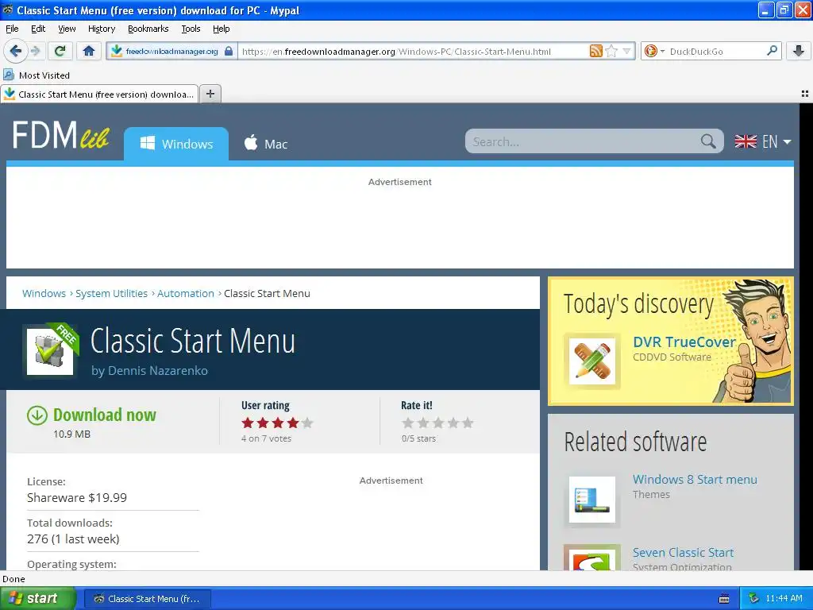The image size is (813, 610).
Task: Open the Downloads arrow toolbar button
Action: tap(799, 51)
